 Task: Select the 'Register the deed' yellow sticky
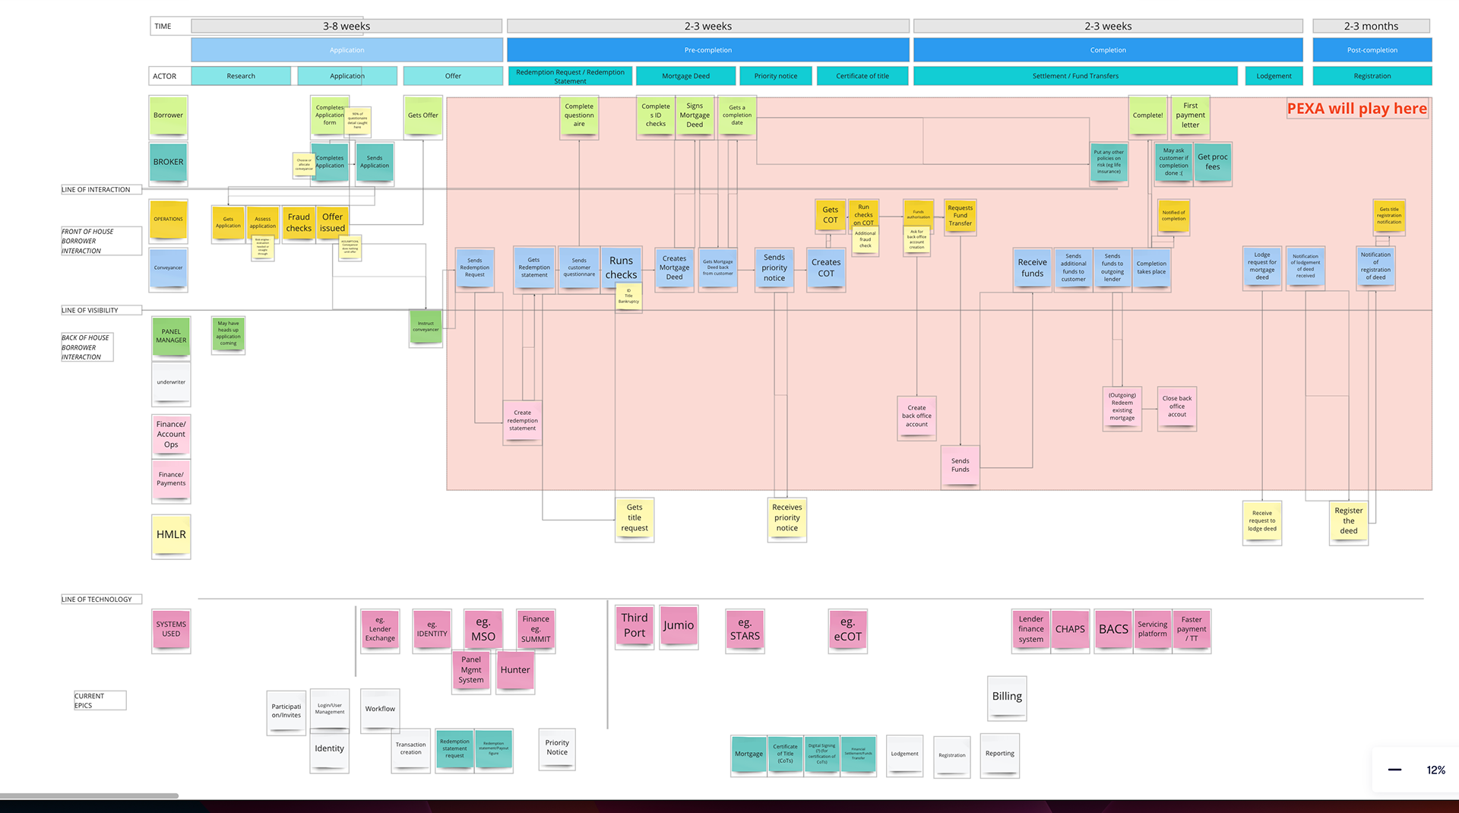1349,521
